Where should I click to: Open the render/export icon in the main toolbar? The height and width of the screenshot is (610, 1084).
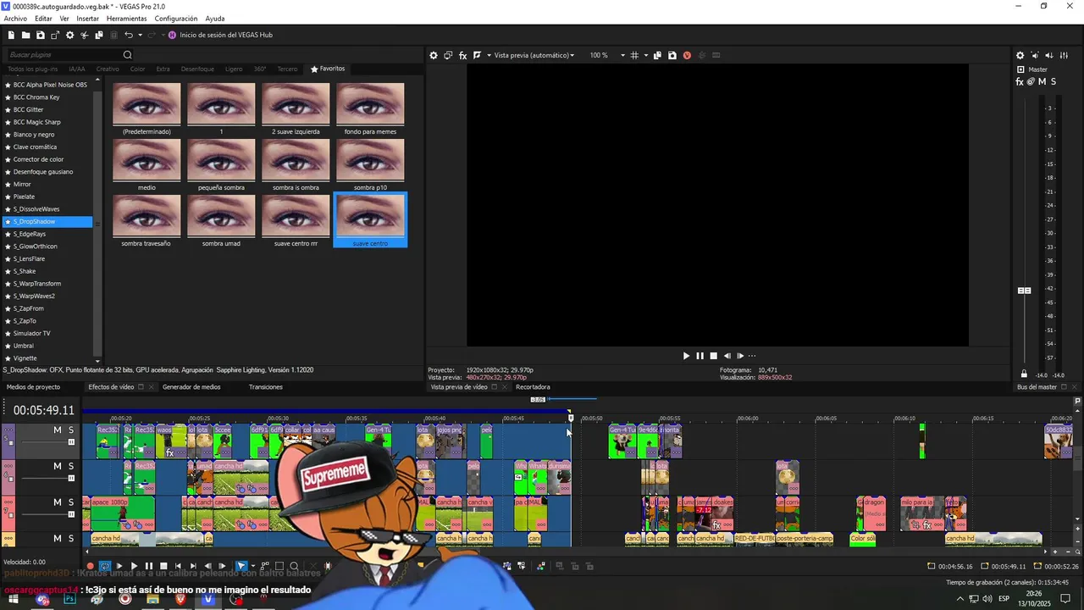pyautogui.click(x=55, y=35)
